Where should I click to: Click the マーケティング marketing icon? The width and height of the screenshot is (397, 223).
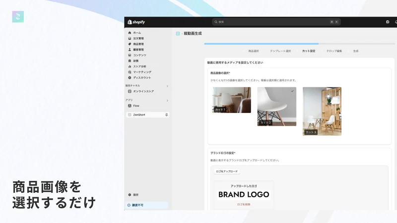(x=130, y=72)
